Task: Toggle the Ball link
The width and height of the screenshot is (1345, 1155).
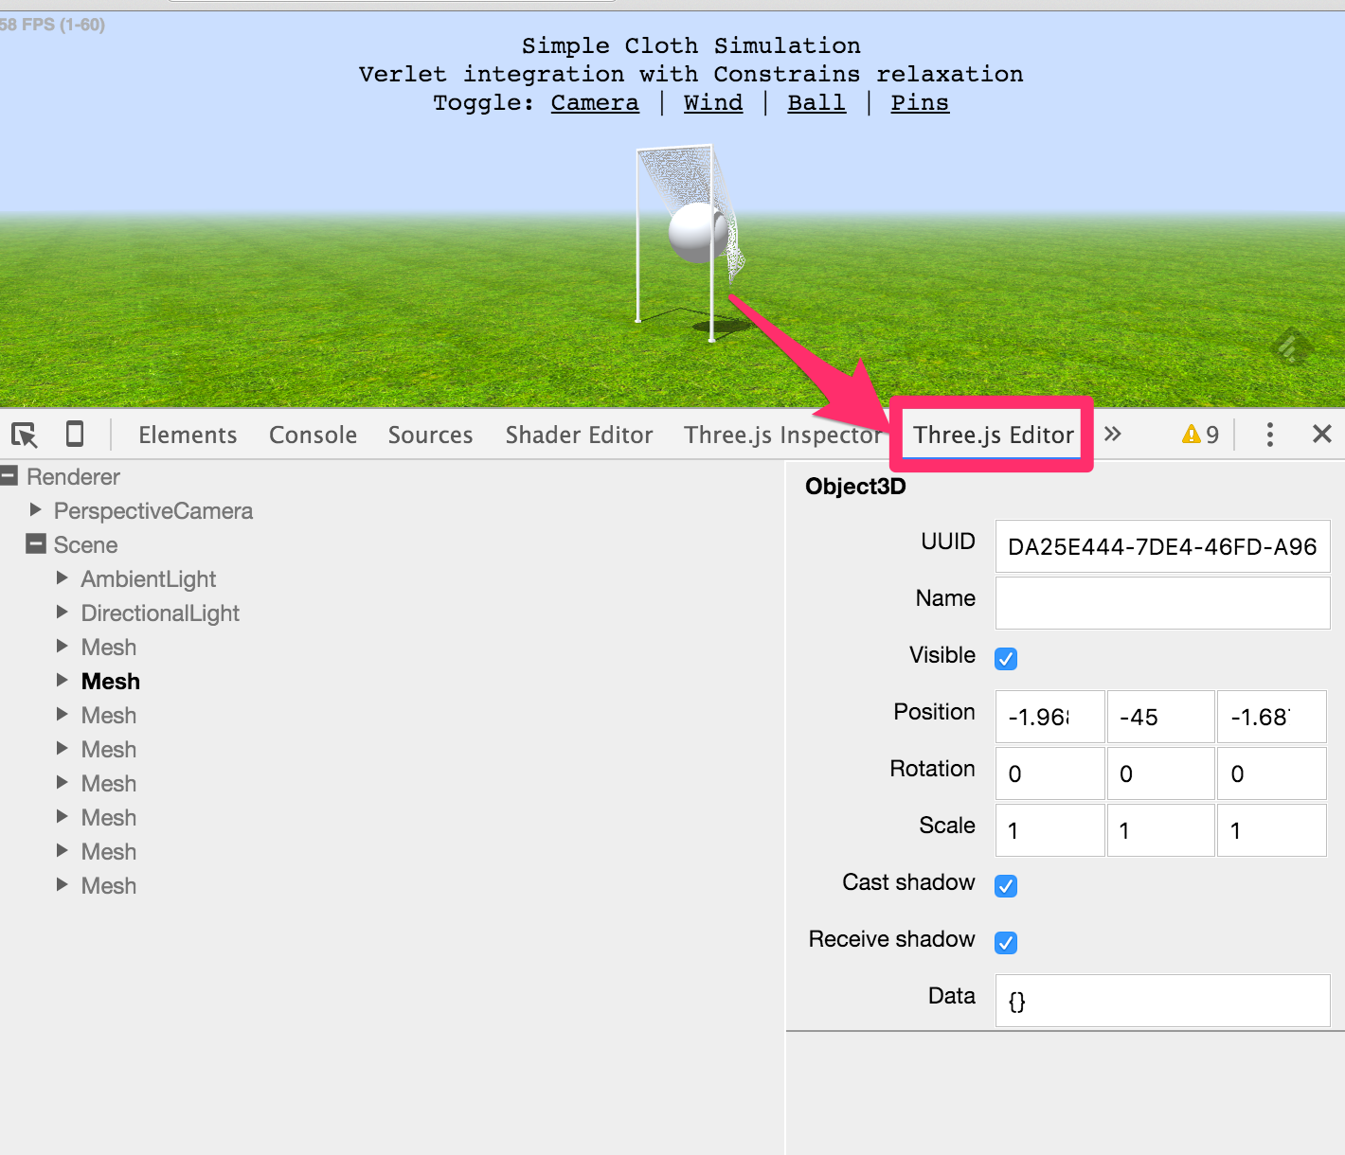Action: tap(816, 102)
